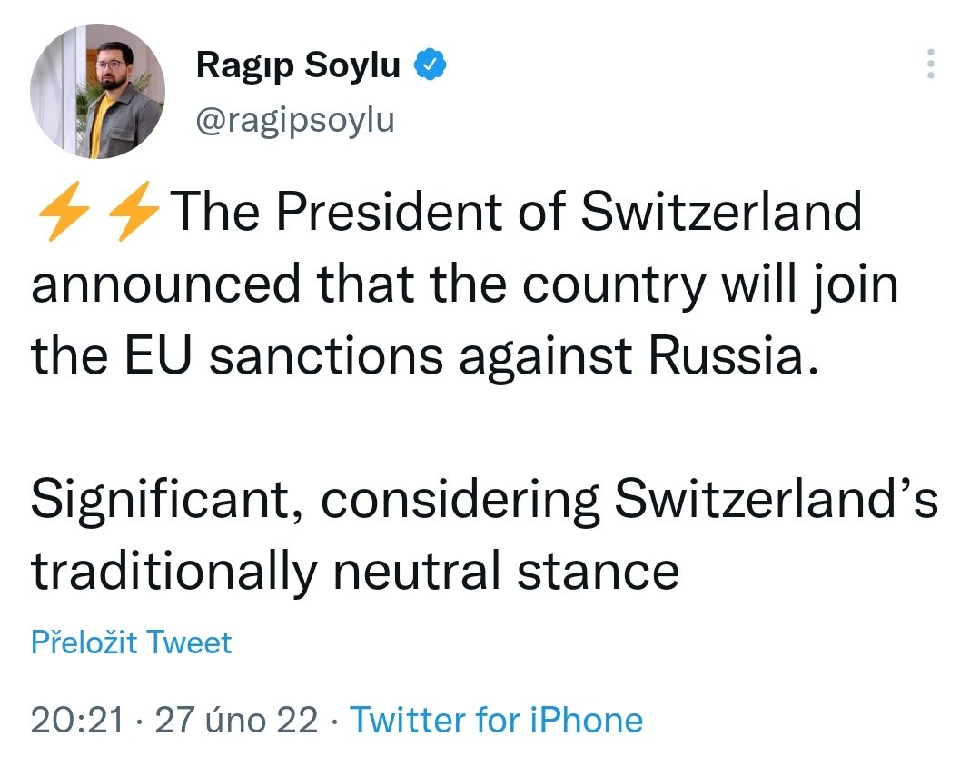Open Ragıp Soylu's profile picture

click(97, 91)
